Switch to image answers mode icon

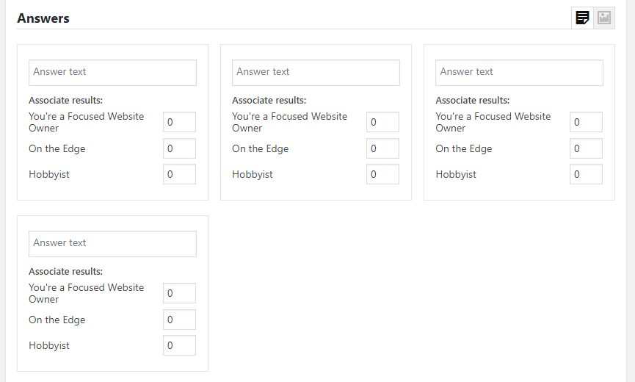[604, 18]
